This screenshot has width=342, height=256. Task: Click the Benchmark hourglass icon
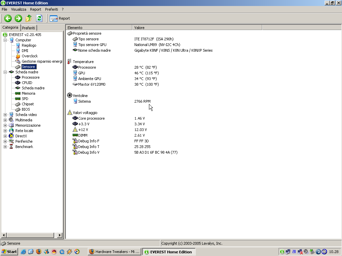point(11,147)
